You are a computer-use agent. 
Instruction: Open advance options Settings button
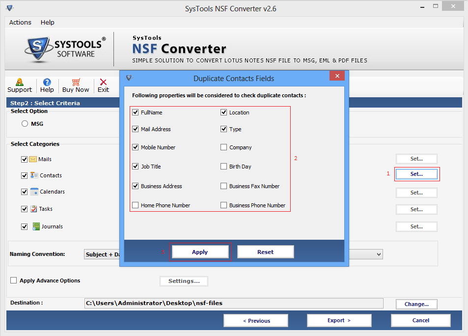point(184,281)
